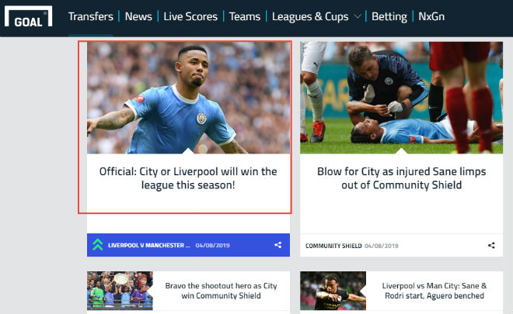The height and width of the screenshot is (314, 513).
Task: Select the Teams navigation item
Action: [x=245, y=16]
